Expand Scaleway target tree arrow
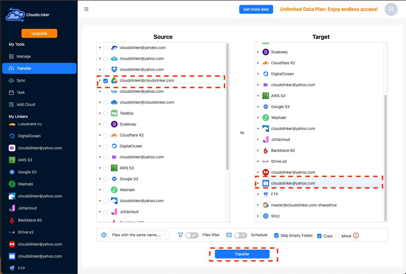 pos(258,52)
